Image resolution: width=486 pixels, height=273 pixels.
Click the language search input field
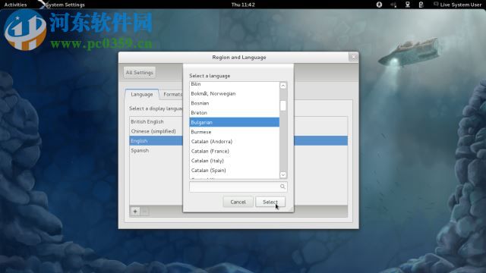238,187
